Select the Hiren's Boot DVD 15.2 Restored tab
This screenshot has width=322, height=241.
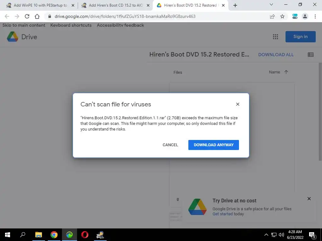click(190, 5)
